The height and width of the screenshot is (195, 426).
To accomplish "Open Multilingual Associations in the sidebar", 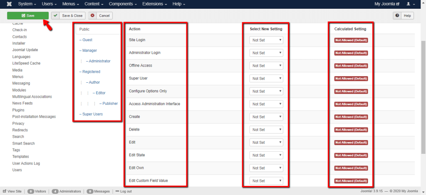I will [x=32, y=97].
